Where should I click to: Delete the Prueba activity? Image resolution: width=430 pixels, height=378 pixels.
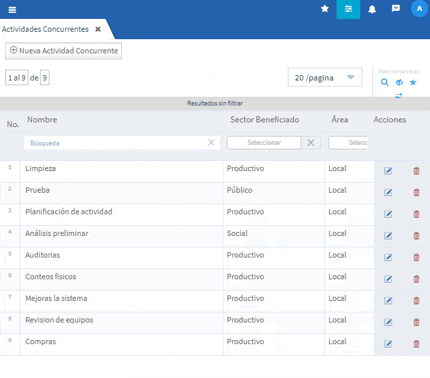(x=416, y=192)
